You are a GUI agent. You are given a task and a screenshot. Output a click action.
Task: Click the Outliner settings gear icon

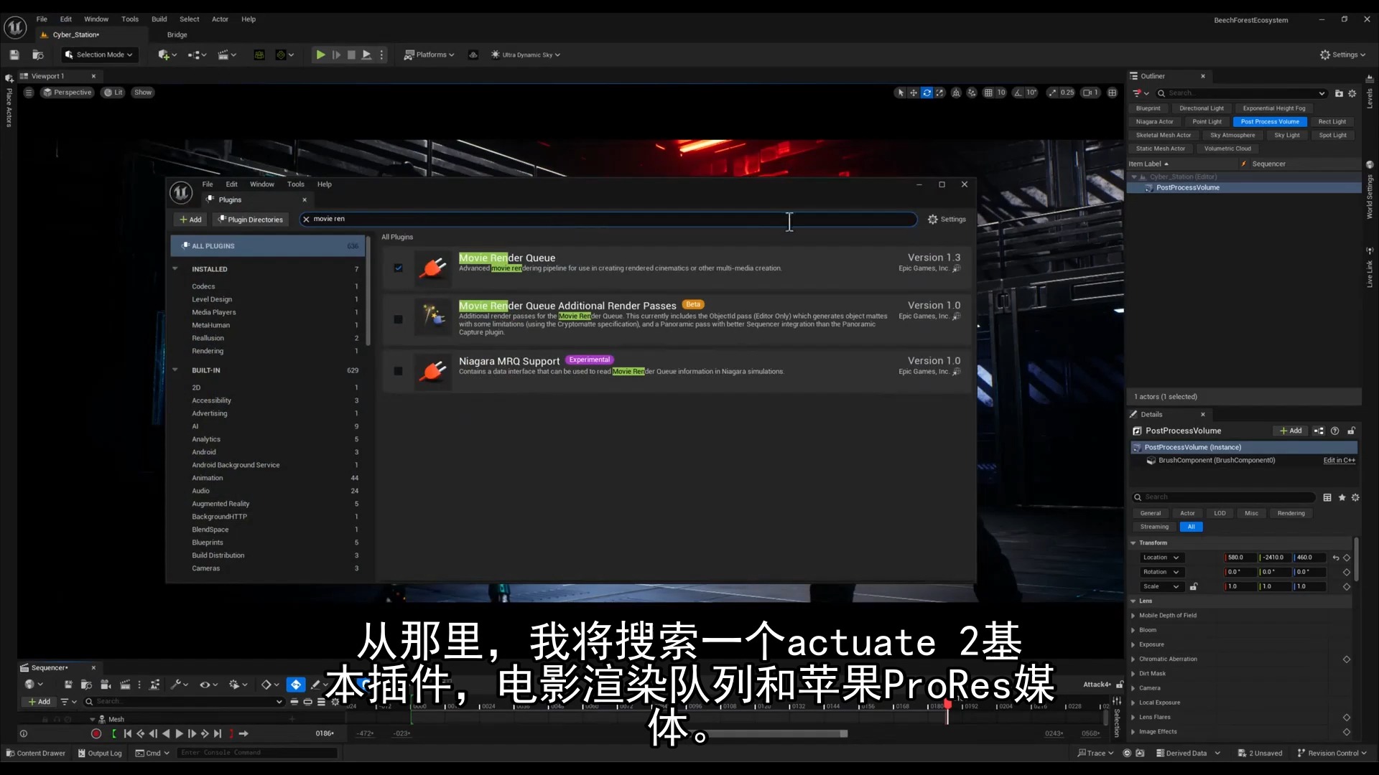click(1352, 93)
